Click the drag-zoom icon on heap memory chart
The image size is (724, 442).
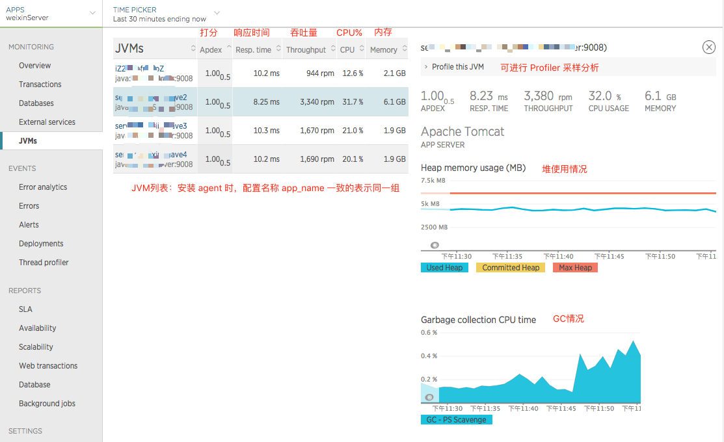click(435, 245)
